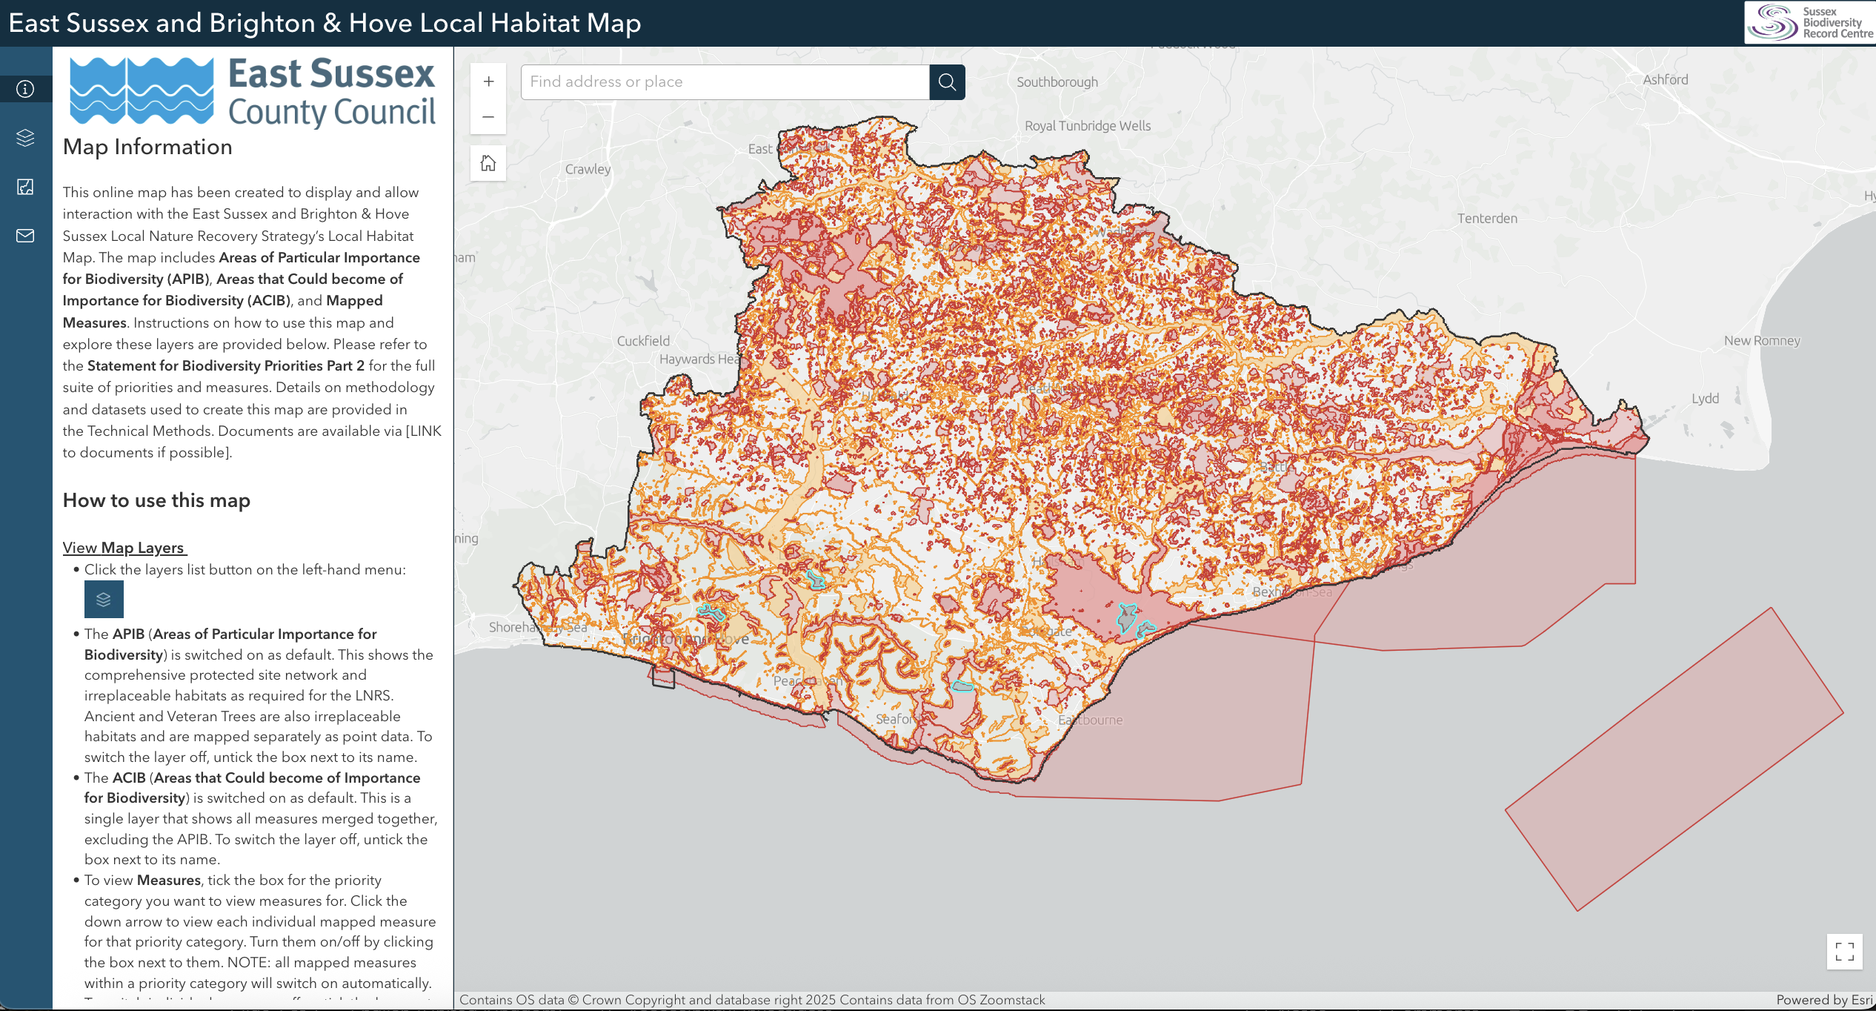Open the map information panel icon
The image size is (1876, 1011).
coord(25,89)
